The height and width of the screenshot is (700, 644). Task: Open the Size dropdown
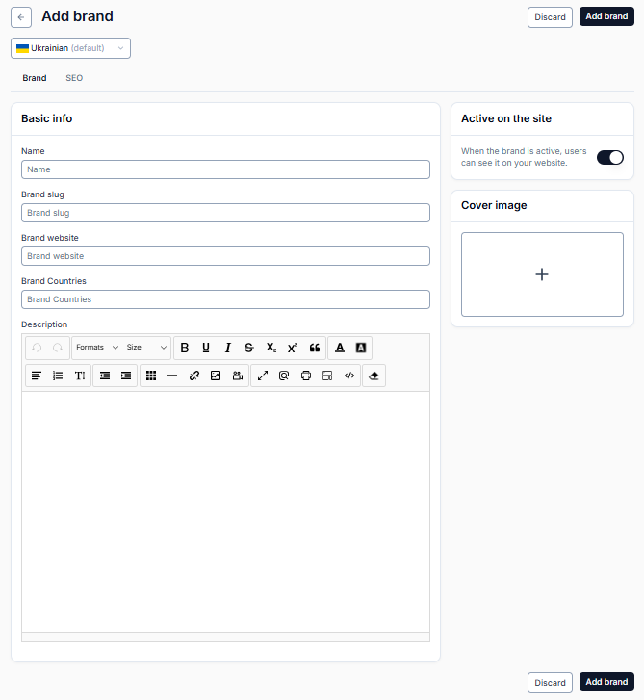tap(146, 348)
